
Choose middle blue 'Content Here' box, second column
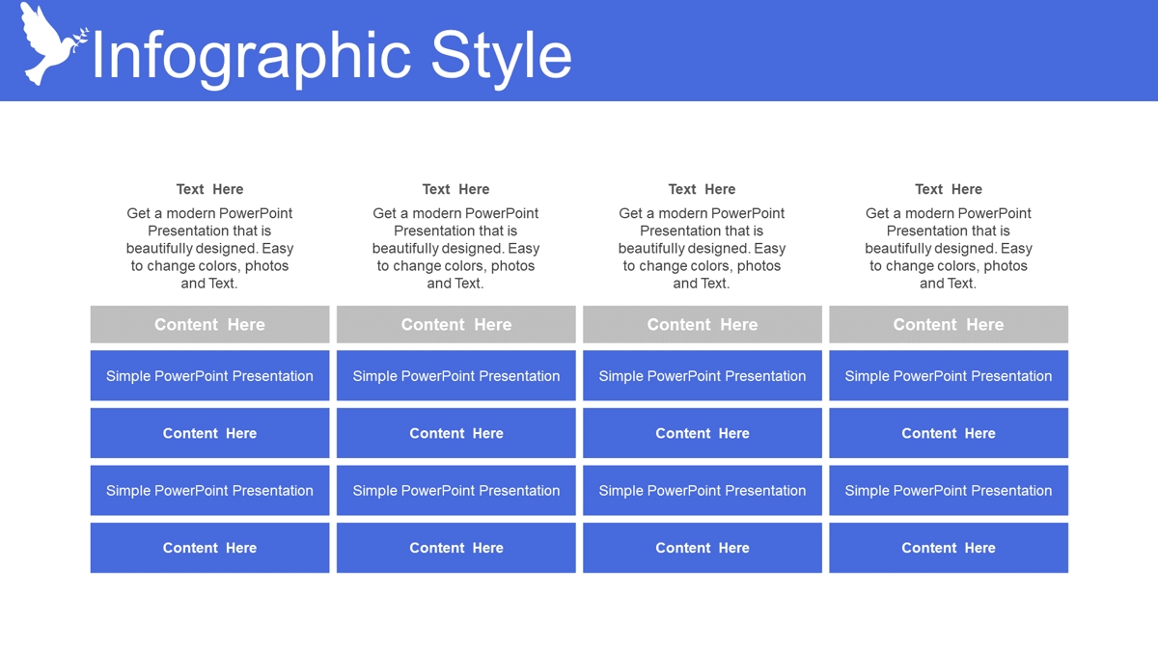click(x=455, y=433)
